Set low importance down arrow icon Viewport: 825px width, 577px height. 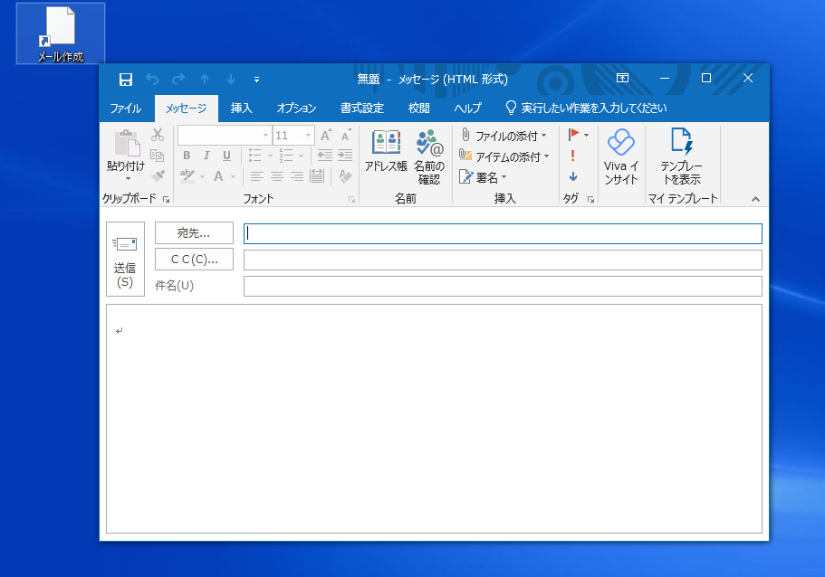click(573, 176)
